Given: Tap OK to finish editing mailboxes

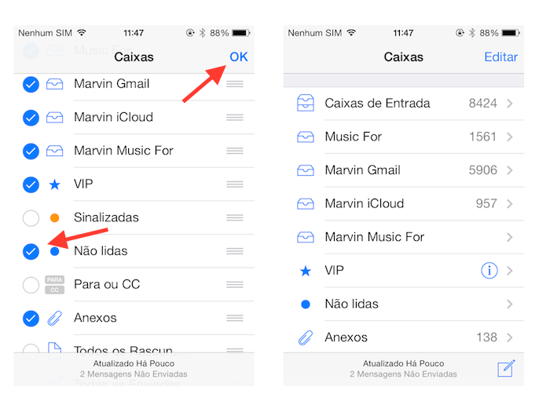Looking at the screenshot, I should tap(239, 57).
